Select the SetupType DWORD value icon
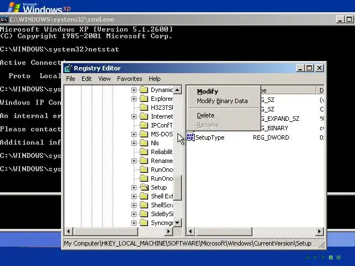Screen dimensions: 355x266 190,137
